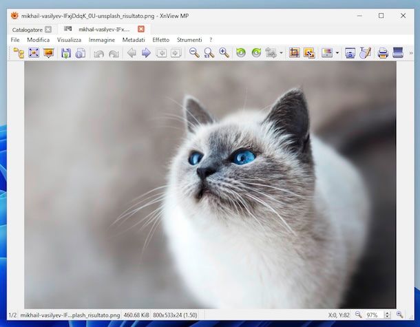Open the Immagine menu

102,40
